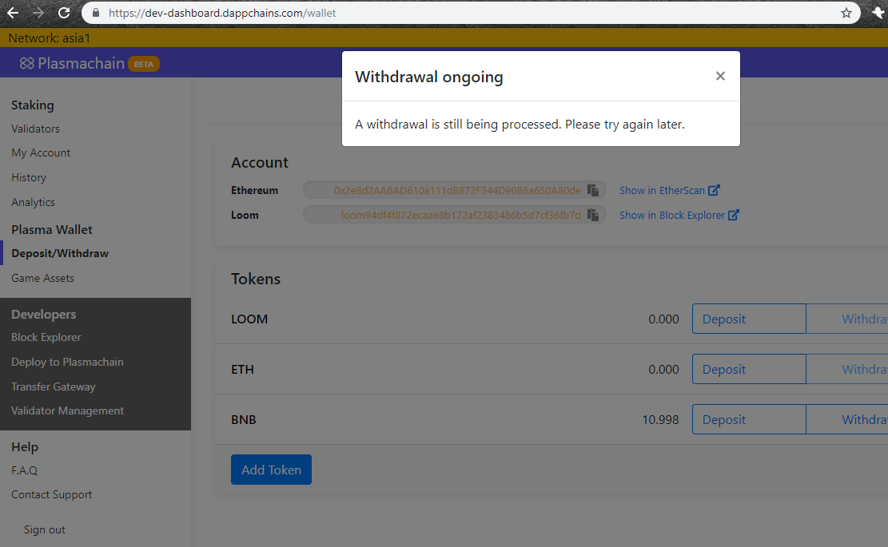Contact Support from the sidebar
The height and width of the screenshot is (547, 888).
pos(51,494)
